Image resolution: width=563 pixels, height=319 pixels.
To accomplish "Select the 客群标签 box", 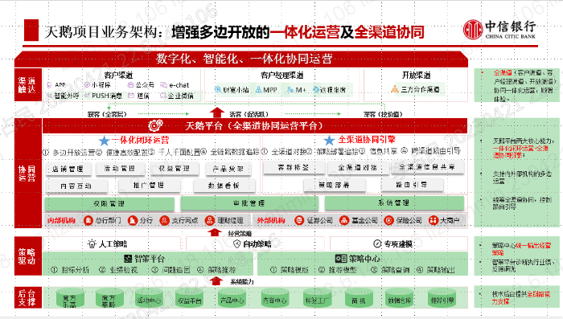I will [294, 168].
